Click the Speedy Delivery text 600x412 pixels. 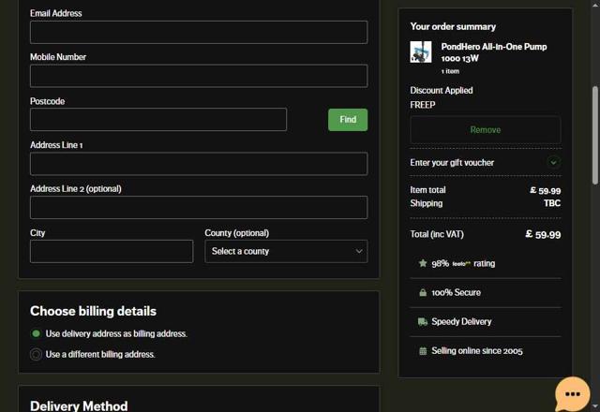(461, 321)
